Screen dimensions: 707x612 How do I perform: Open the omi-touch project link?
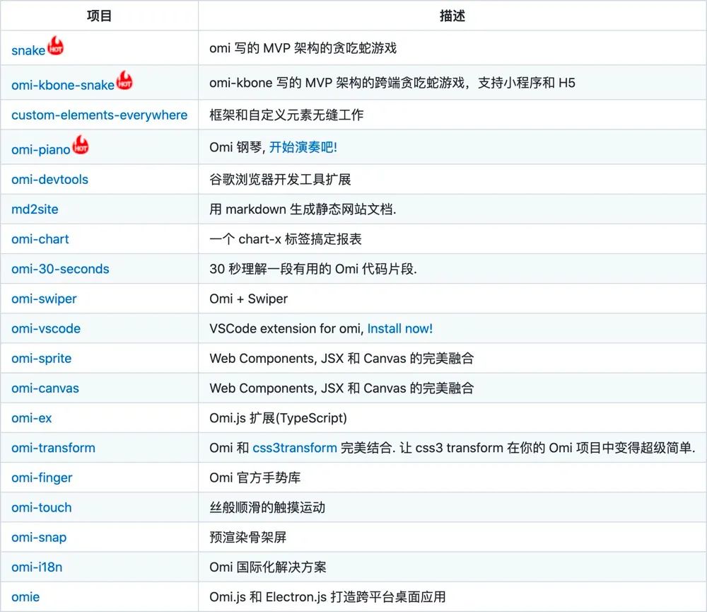coord(42,507)
